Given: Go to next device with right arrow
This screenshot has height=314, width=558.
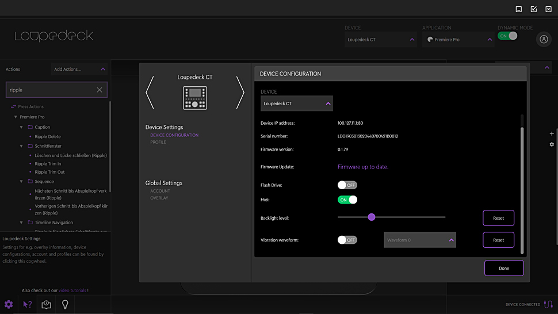Looking at the screenshot, I should pos(240,93).
